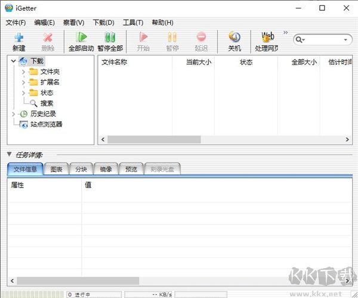
Task: Sort by 文件名称 column header
Action: click(135, 62)
